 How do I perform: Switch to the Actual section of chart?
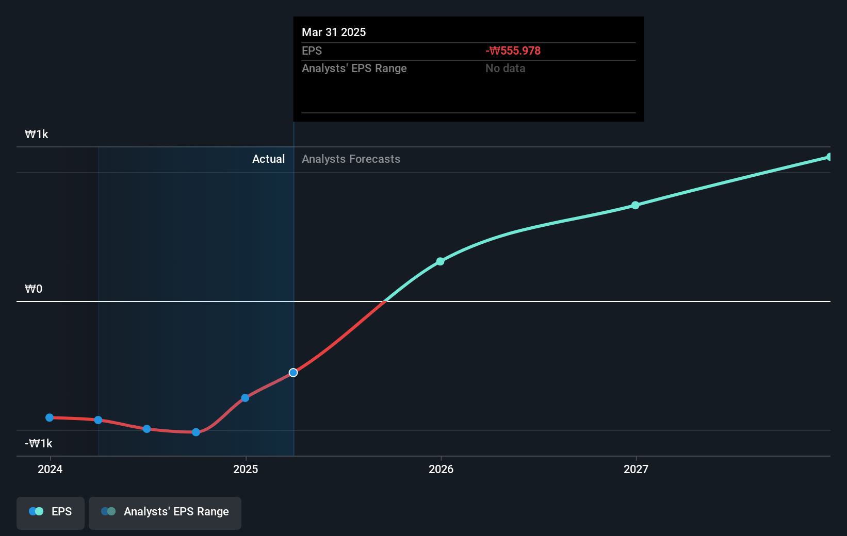(x=268, y=159)
